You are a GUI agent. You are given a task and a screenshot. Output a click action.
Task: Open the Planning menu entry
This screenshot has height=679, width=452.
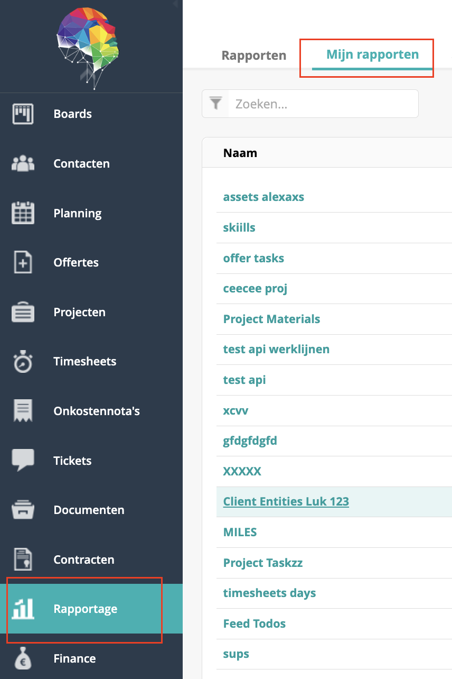click(x=77, y=213)
